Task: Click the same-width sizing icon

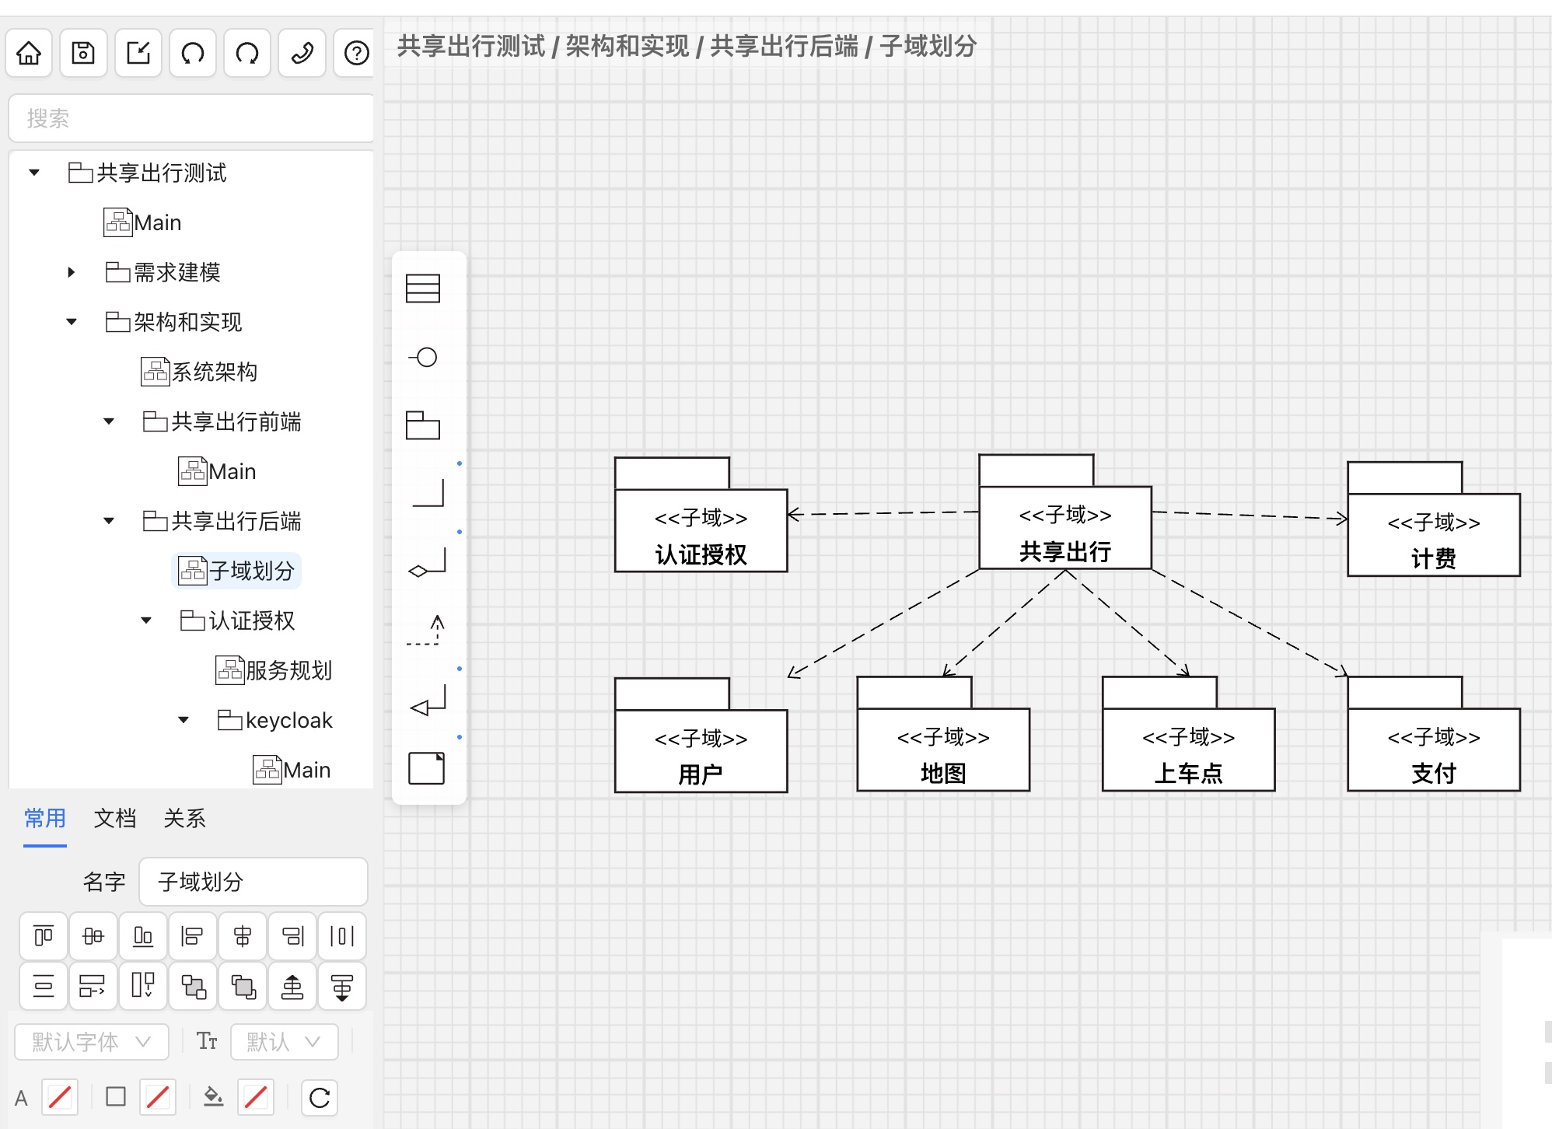Action: (x=93, y=986)
